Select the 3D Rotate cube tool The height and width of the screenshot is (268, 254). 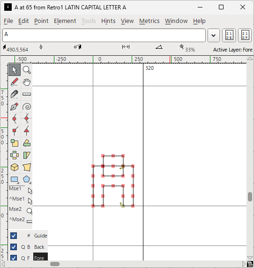pyautogui.click(x=15, y=167)
